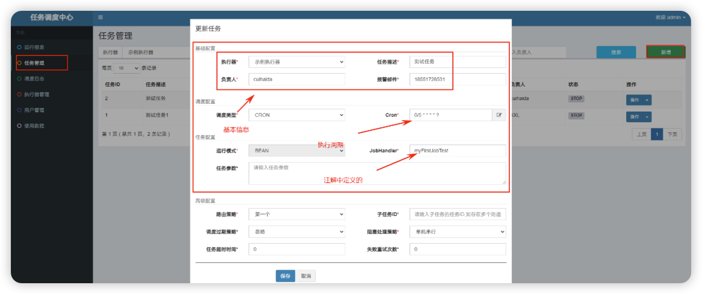Click the 更新任务 dialog title

click(x=208, y=29)
